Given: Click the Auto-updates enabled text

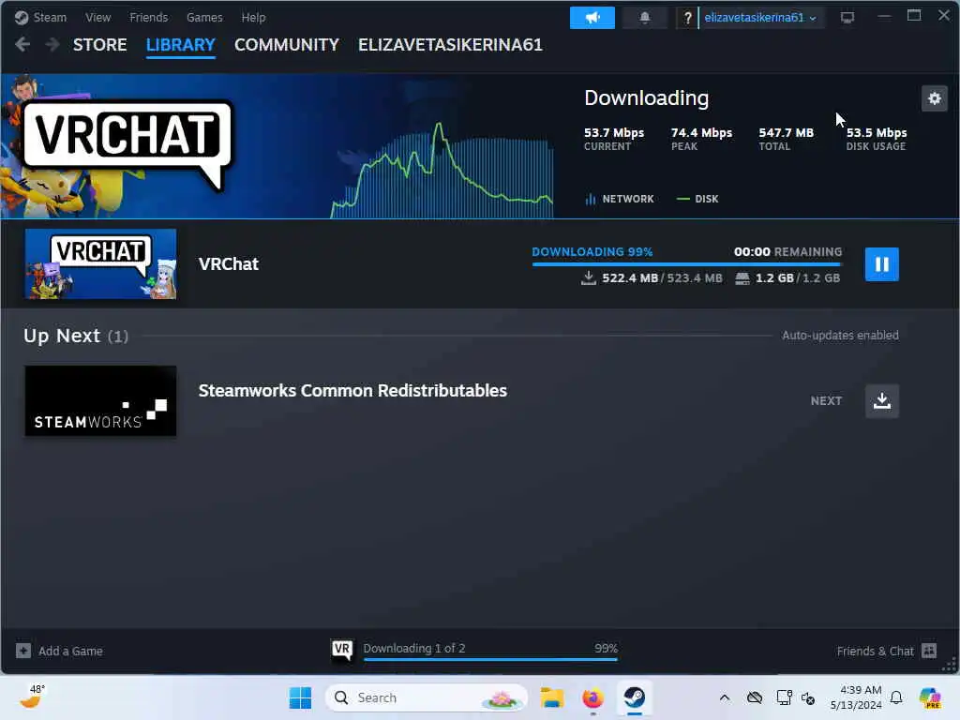Looking at the screenshot, I should coord(840,336).
